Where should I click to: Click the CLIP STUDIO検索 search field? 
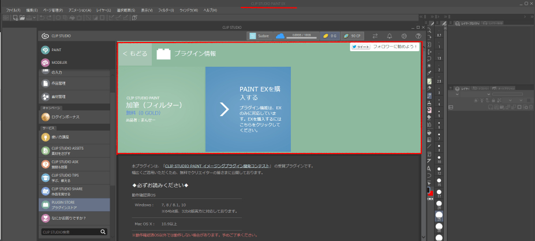pyautogui.click(x=69, y=232)
